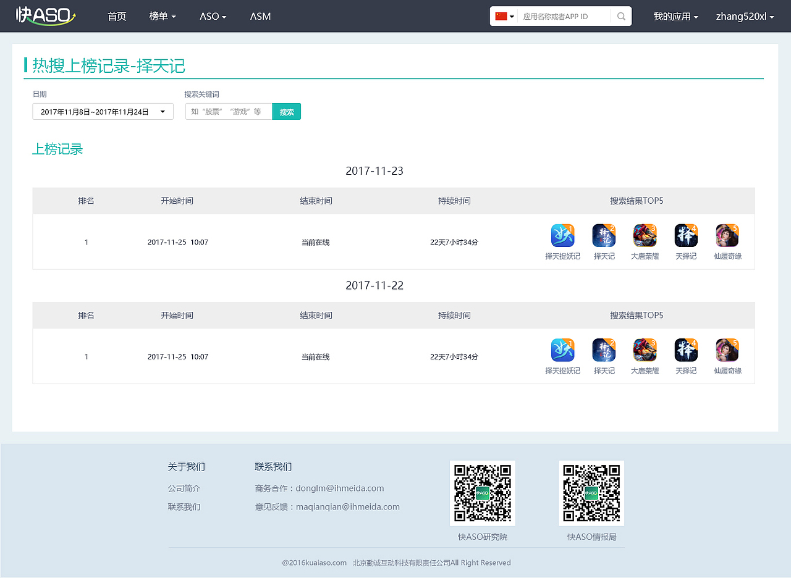Click the search magnifier icon in the header
791x578 pixels.
tap(620, 16)
